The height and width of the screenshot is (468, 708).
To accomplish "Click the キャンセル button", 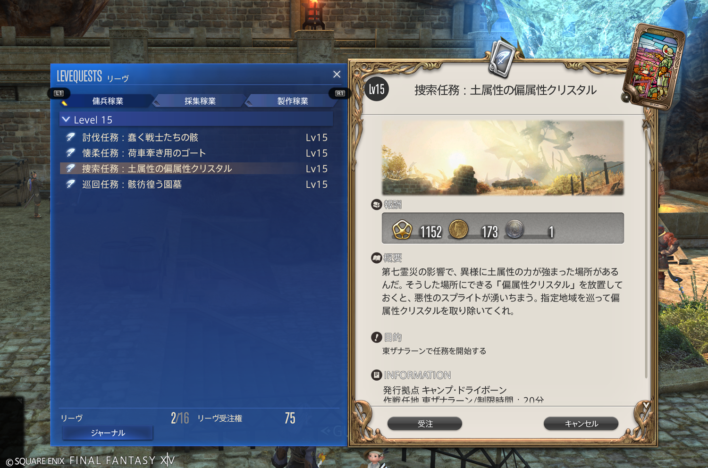I will point(581,424).
